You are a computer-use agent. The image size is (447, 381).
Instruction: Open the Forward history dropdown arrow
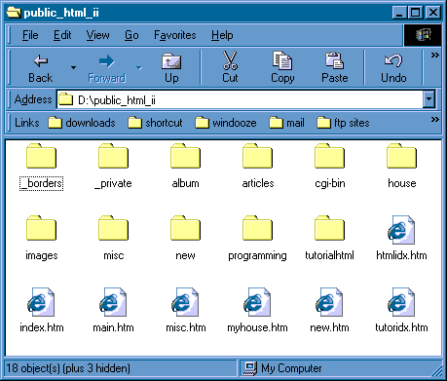(x=139, y=67)
